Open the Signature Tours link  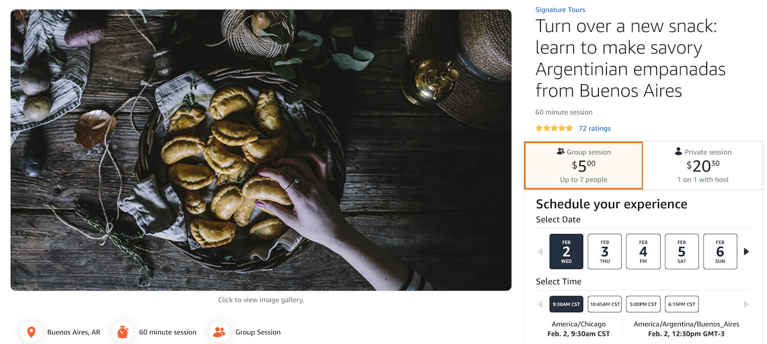tap(560, 10)
